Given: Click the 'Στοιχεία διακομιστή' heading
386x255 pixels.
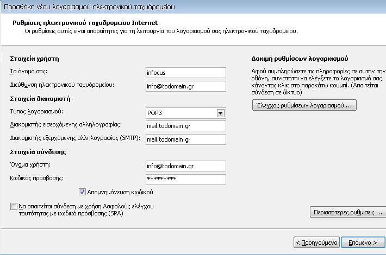Looking at the screenshot, I should click(40, 99).
